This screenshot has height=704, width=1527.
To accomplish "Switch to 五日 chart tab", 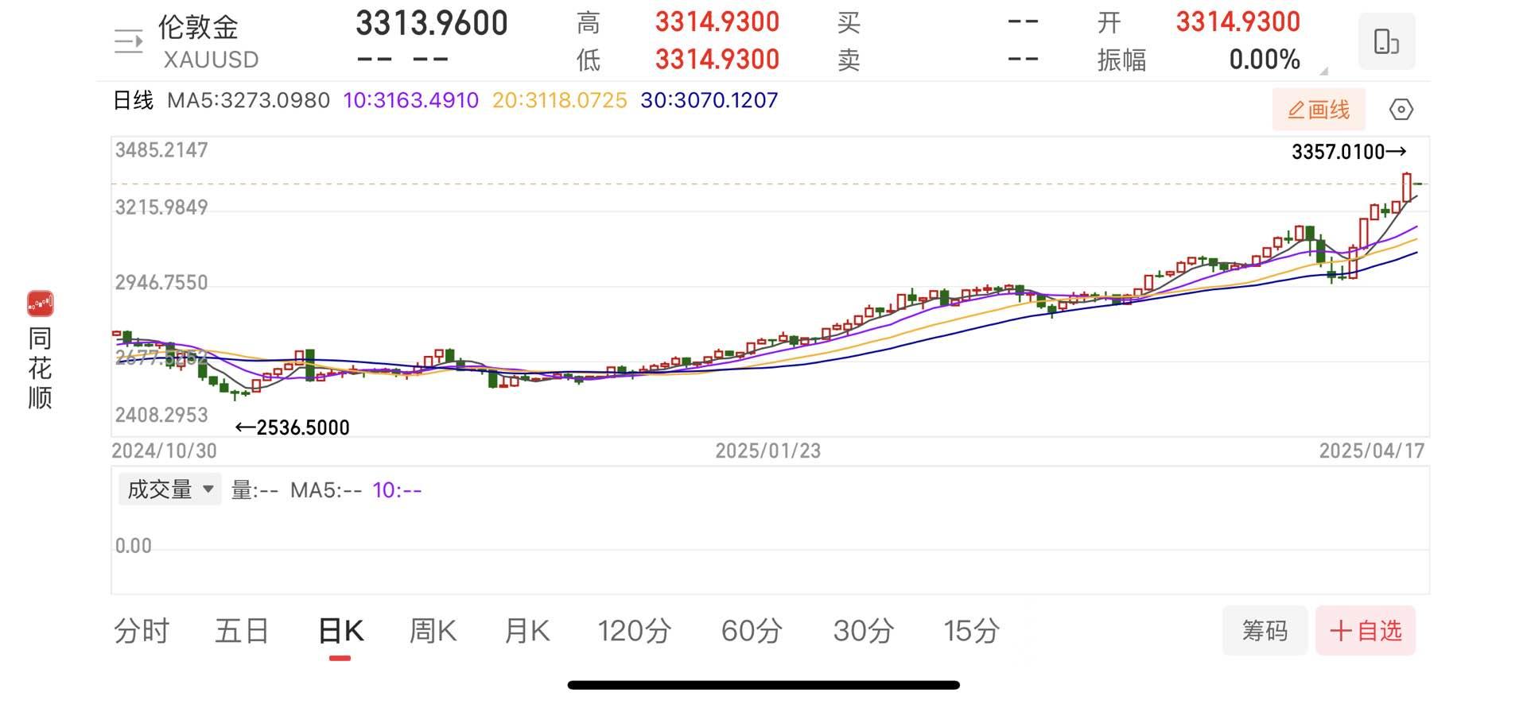I will coord(242,631).
